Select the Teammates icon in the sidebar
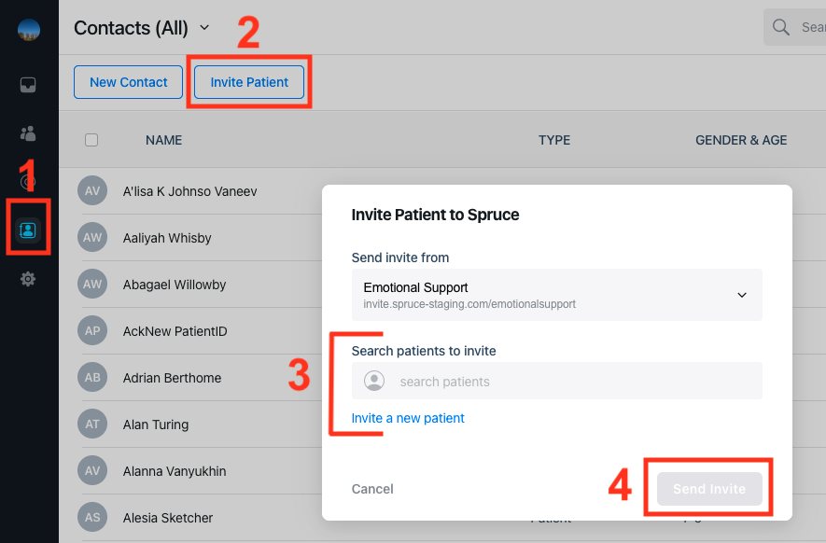This screenshot has height=543, width=826. click(28, 133)
